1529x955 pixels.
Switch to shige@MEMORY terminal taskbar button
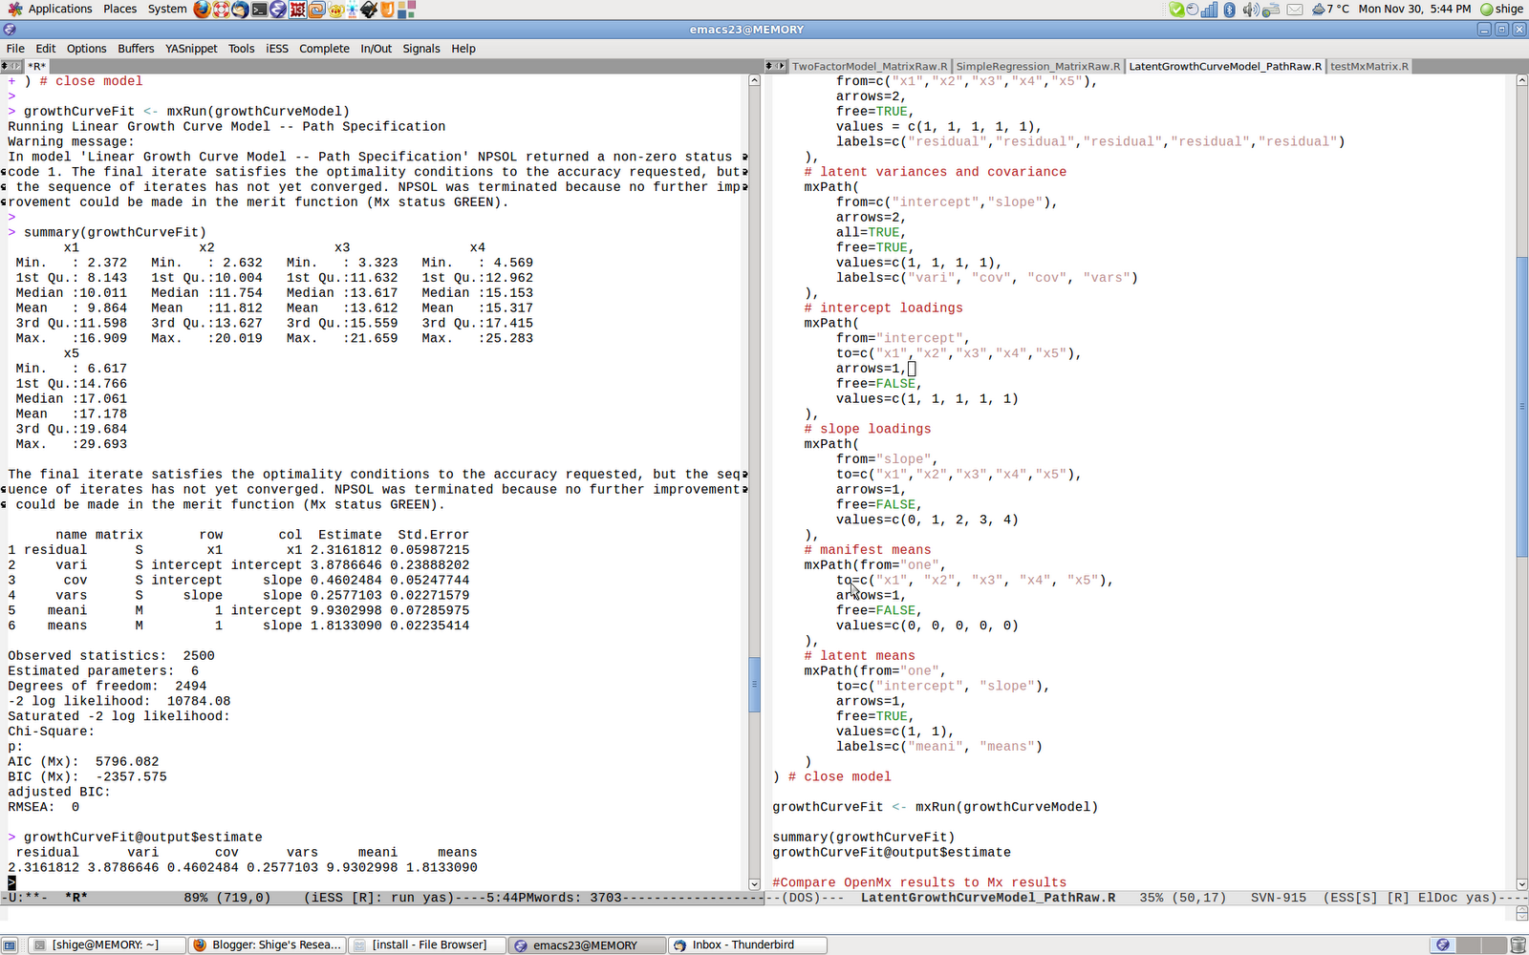[107, 945]
